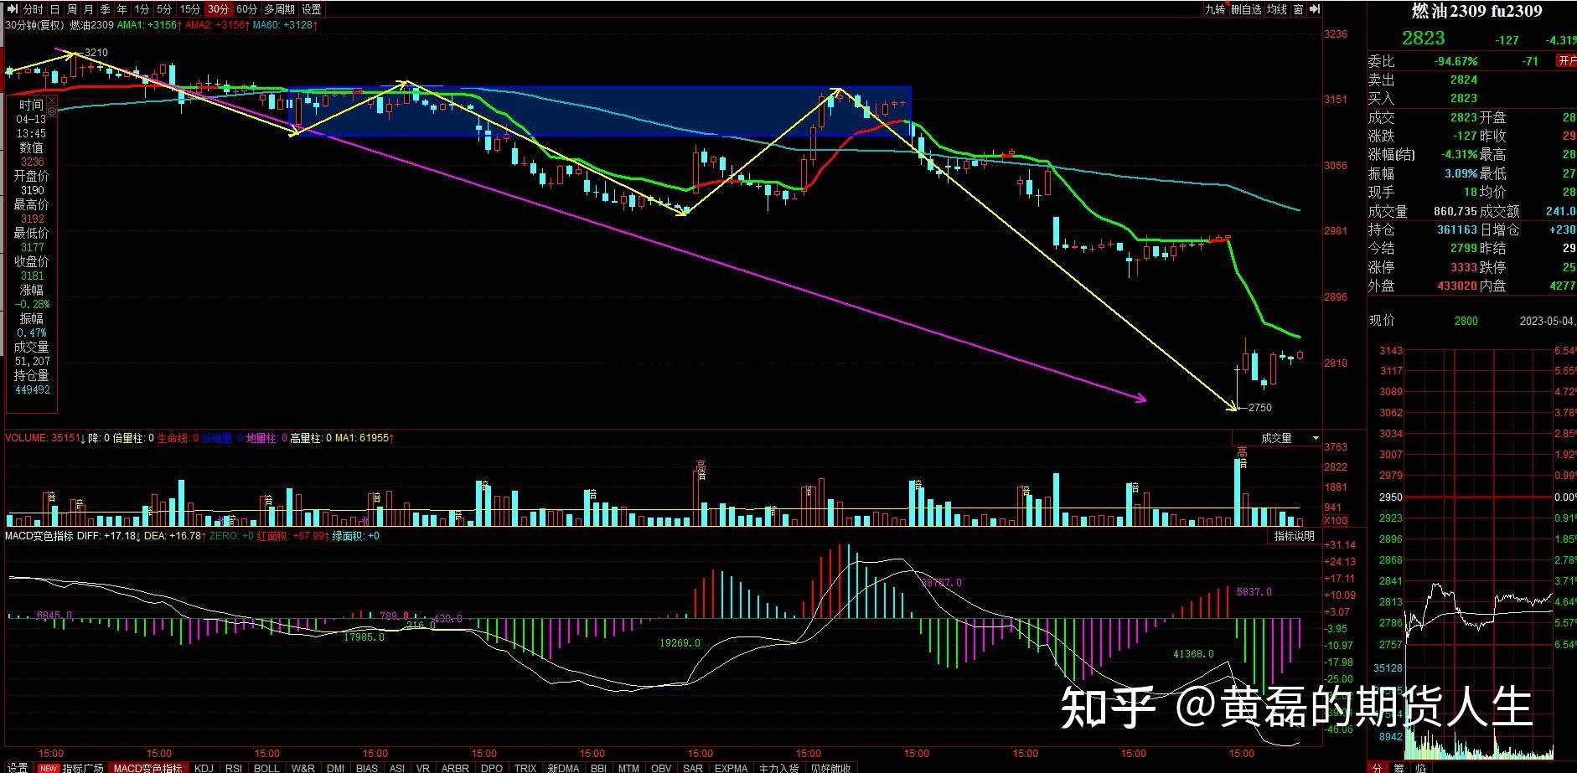
Task: Toggle the 均线 moving average display
Action: (x=1276, y=9)
